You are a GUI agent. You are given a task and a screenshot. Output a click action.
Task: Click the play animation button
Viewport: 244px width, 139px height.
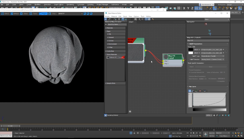pos(194,133)
